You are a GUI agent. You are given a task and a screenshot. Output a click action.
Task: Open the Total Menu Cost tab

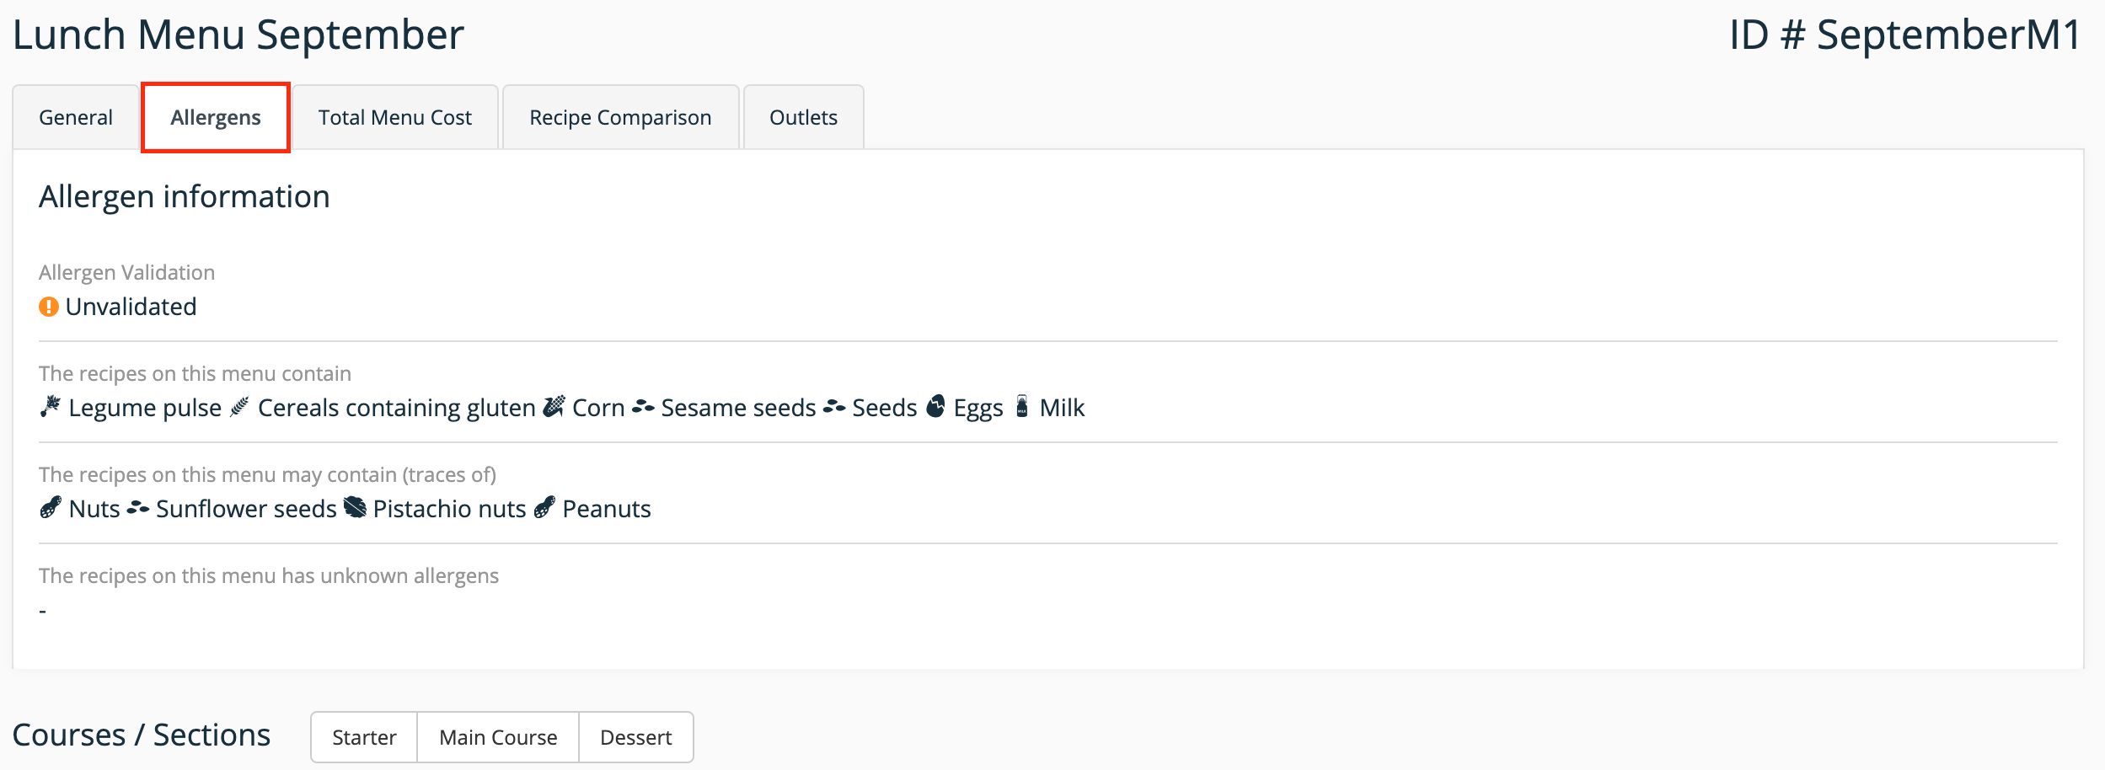pyautogui.click(x=395, y=117)
